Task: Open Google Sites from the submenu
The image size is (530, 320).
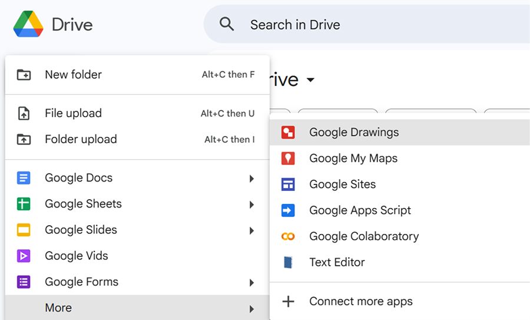Action: tap(342, 184)
